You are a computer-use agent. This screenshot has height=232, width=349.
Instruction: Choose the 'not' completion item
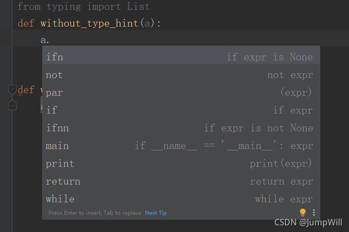click(181, 75)
